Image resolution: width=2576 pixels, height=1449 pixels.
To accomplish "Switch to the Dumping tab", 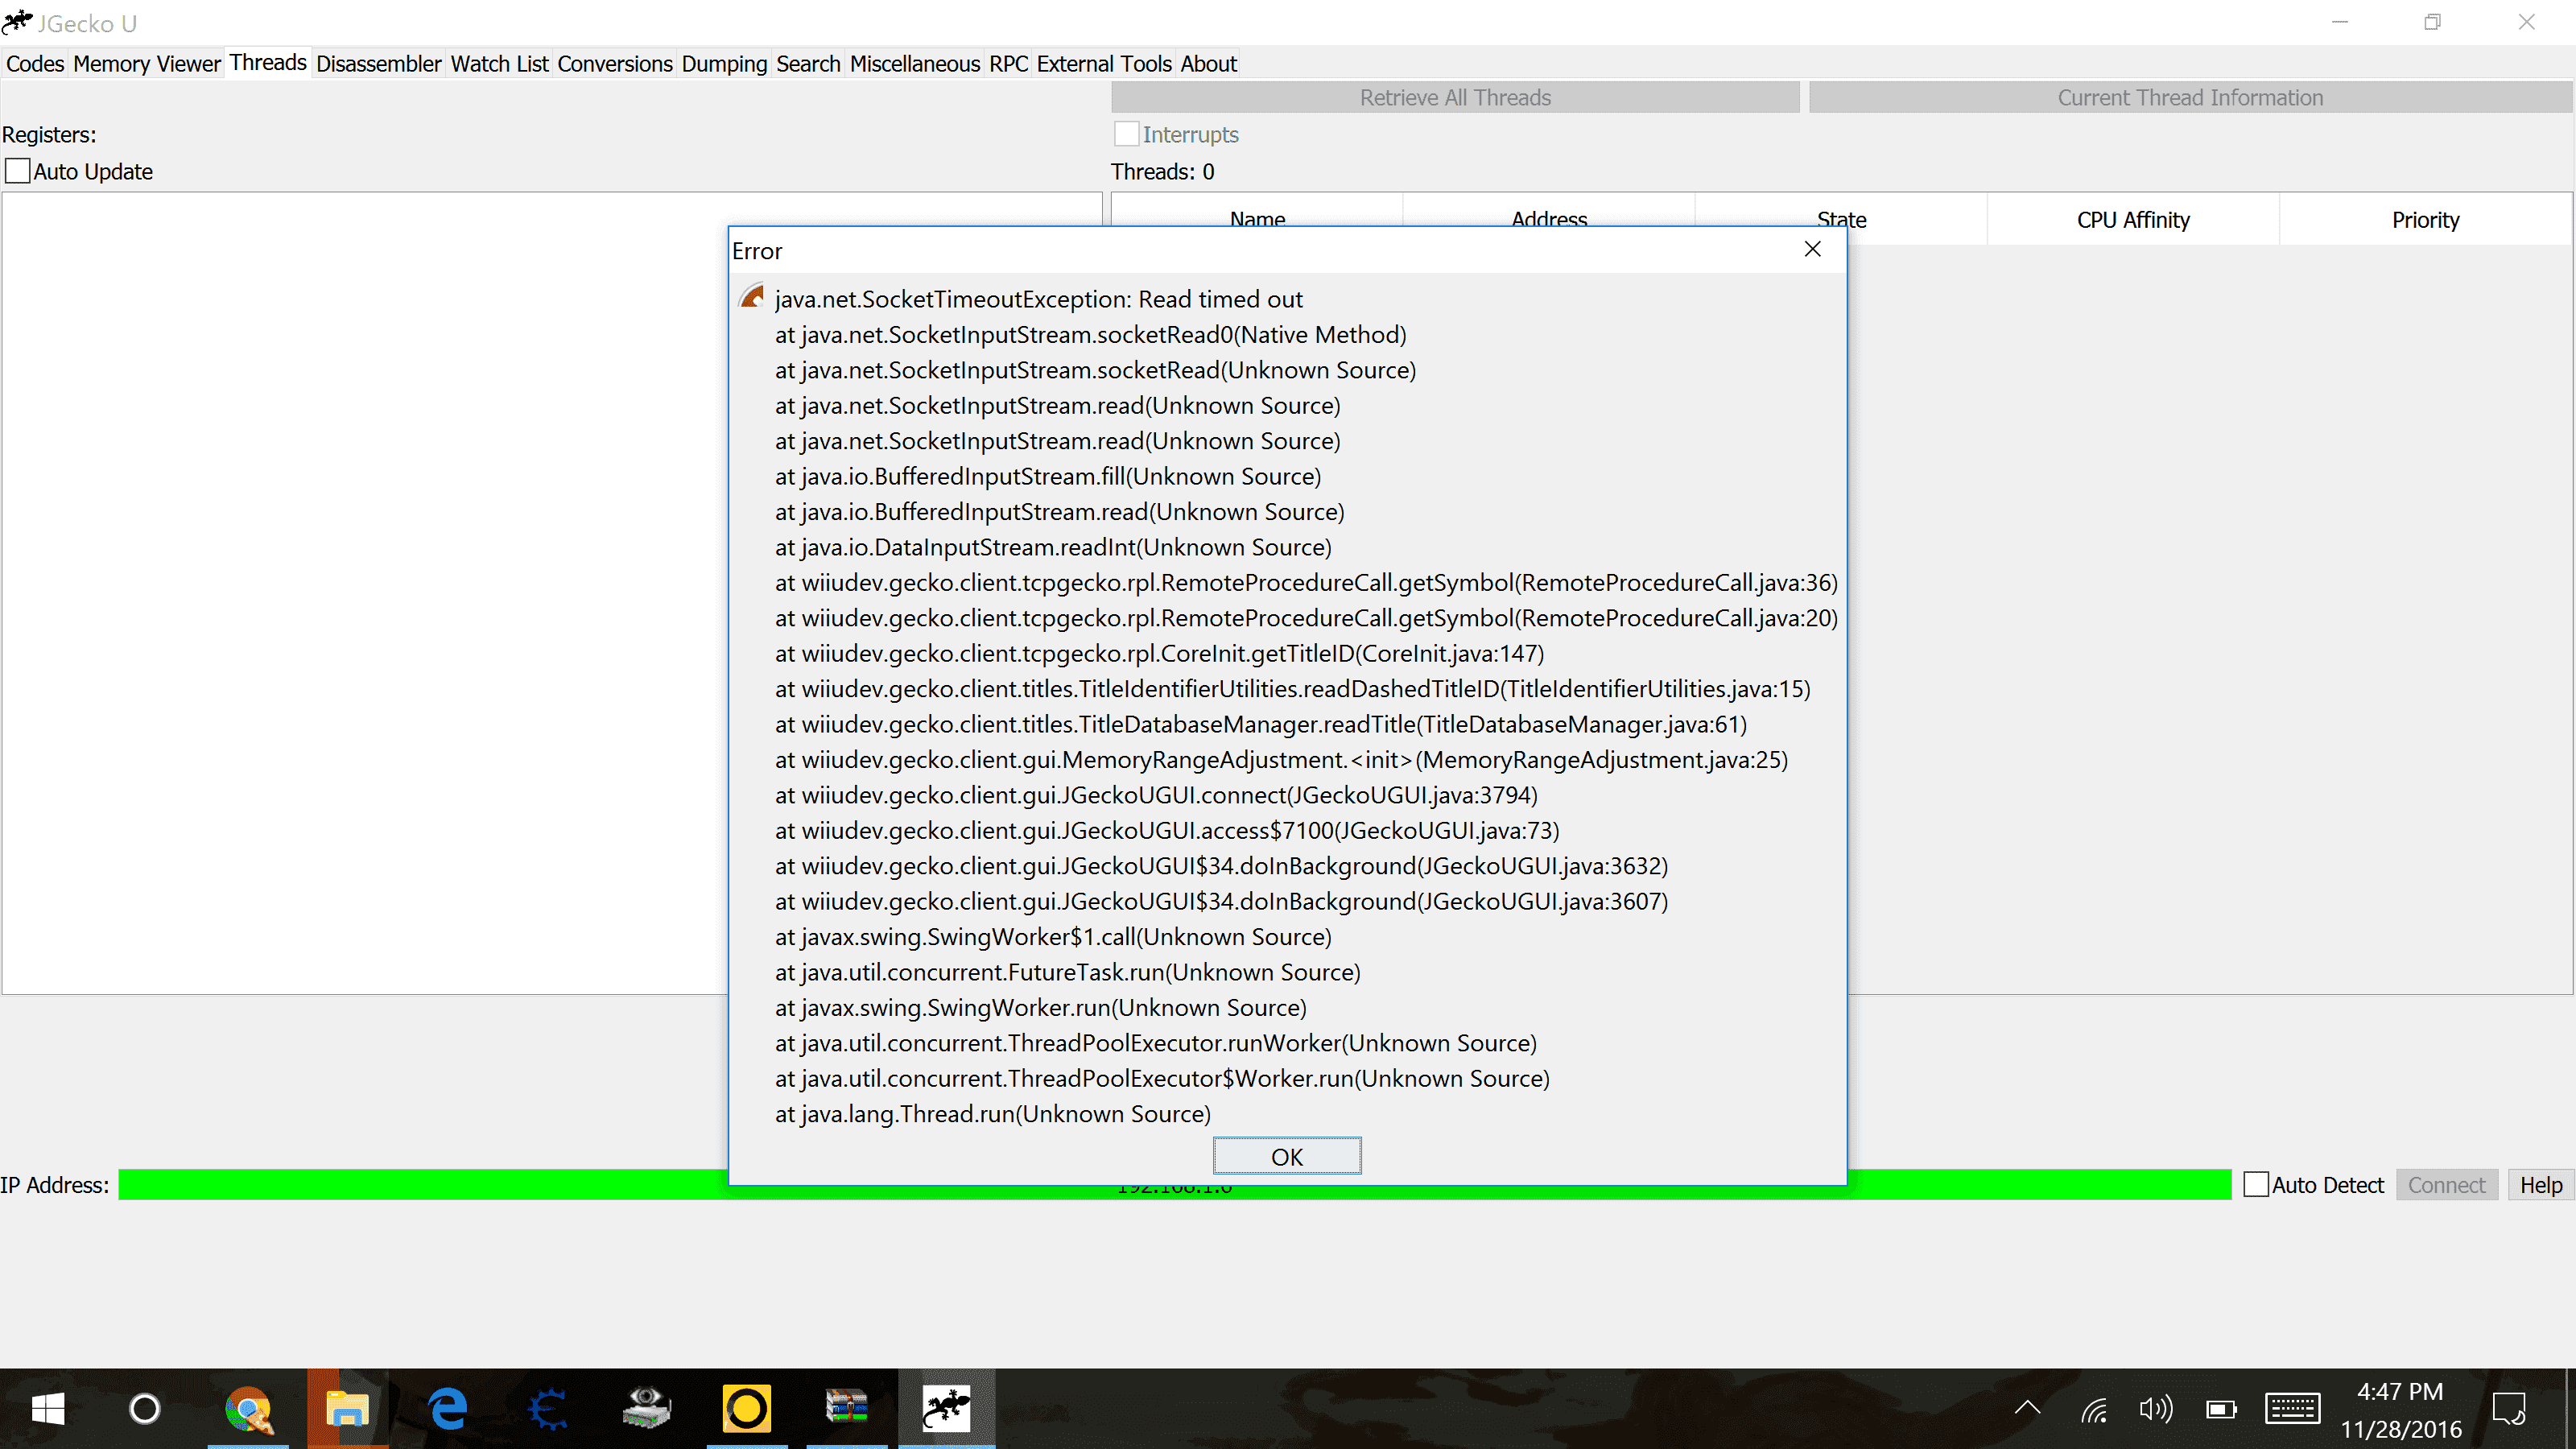I will click(724, 64).
